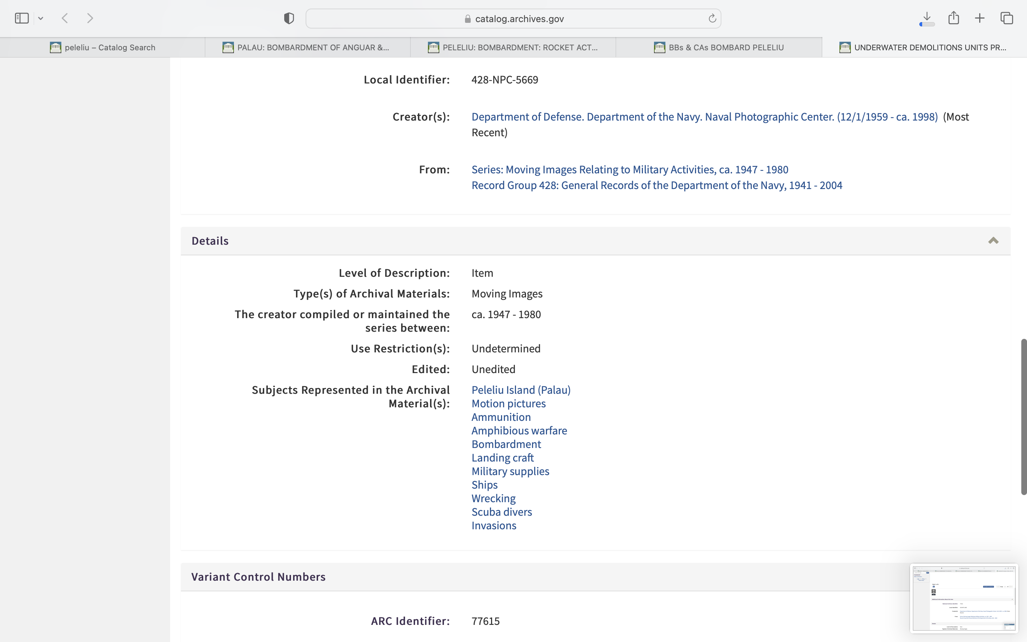Open the Share icon menu

tap(954, 18)
